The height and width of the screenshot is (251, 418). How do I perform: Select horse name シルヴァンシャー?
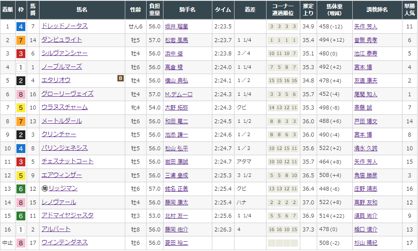click(64, 53)
